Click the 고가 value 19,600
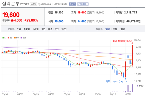 [82, 12]
